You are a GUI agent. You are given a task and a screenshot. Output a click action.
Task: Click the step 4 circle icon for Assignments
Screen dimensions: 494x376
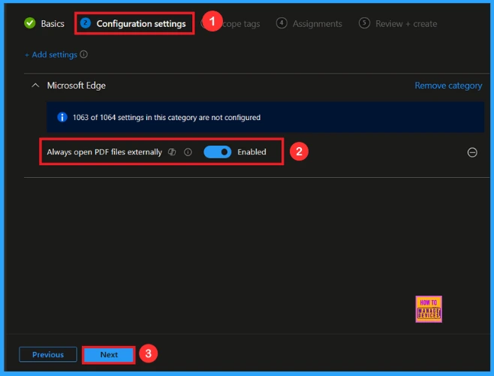(282, 23)
